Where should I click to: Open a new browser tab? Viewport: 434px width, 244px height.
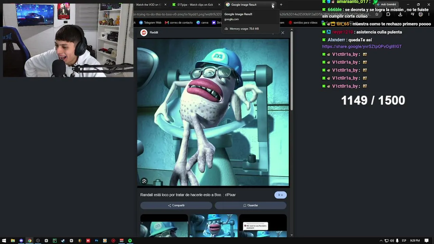[x=281, y=5]
